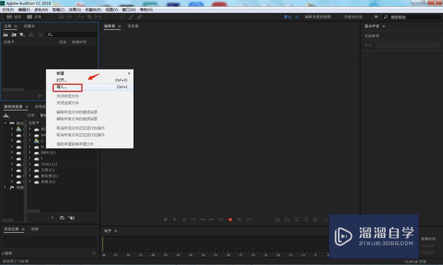Switch to Waveform (波形) view
The width and height of the screenshot is (443, 265).
pos(14,17)
